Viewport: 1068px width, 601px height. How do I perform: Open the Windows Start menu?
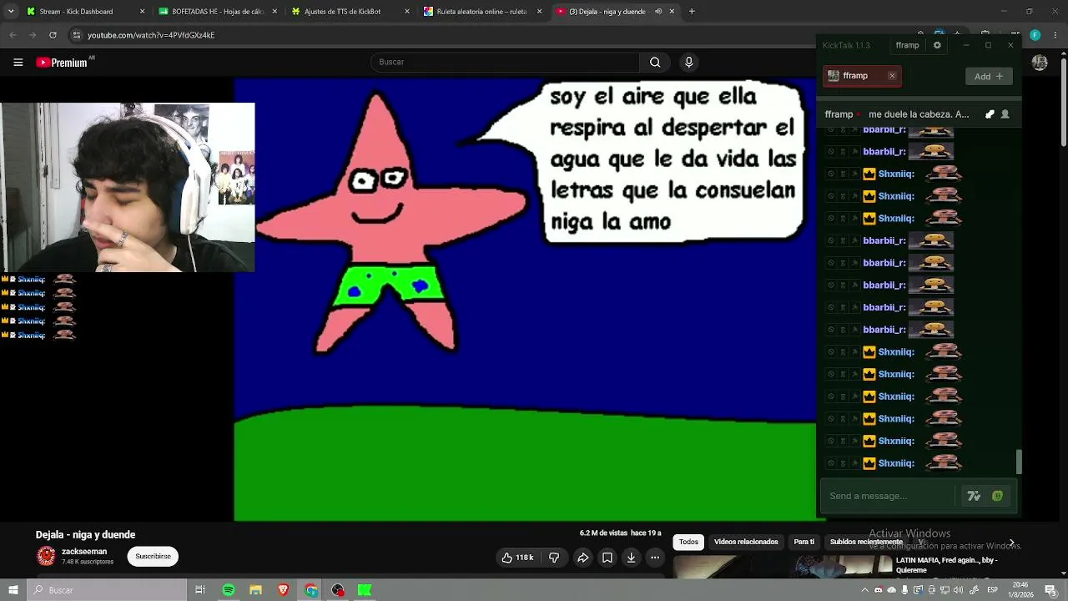(13, 590)
